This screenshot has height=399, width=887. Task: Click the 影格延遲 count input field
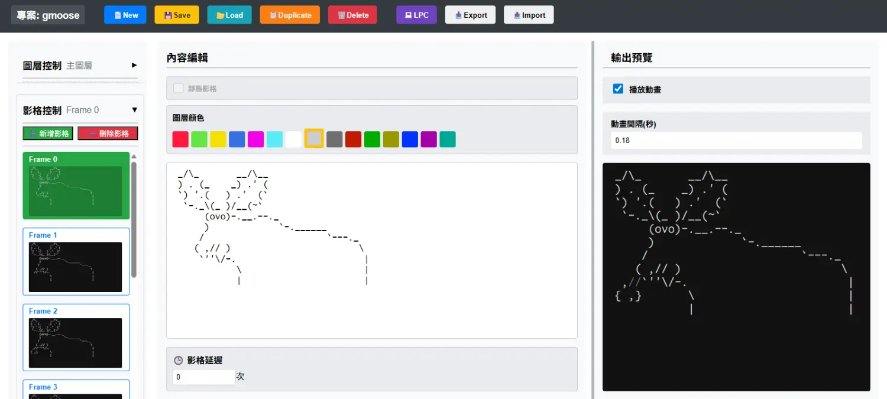click(203, 377)
